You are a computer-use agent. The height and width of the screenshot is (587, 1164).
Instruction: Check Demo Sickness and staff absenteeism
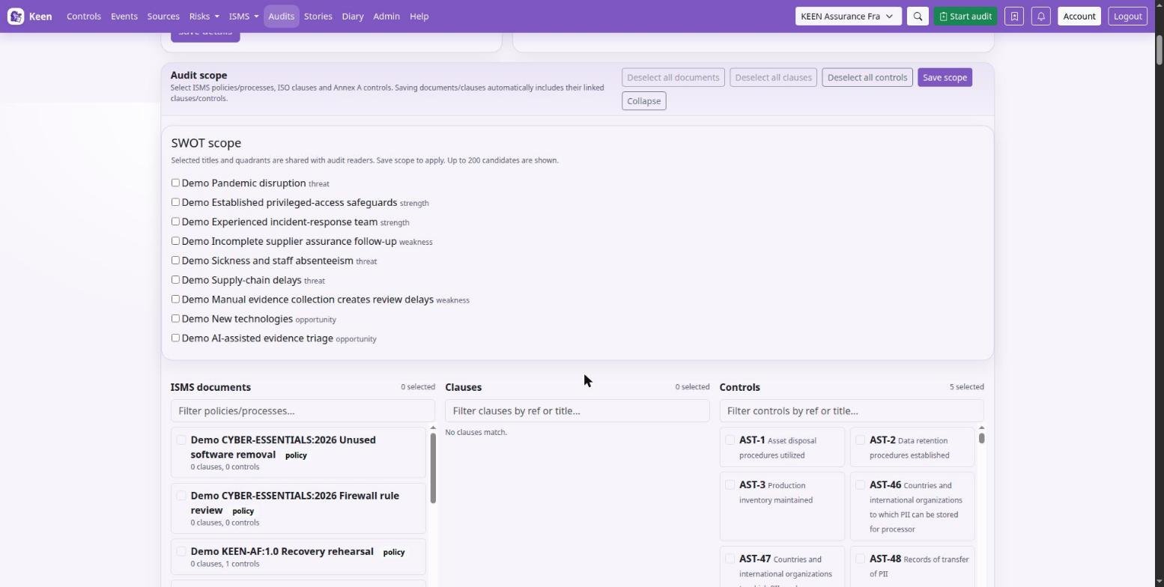coord(175,261)
